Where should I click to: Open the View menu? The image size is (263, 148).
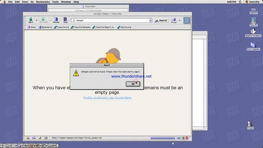point(25,2)
